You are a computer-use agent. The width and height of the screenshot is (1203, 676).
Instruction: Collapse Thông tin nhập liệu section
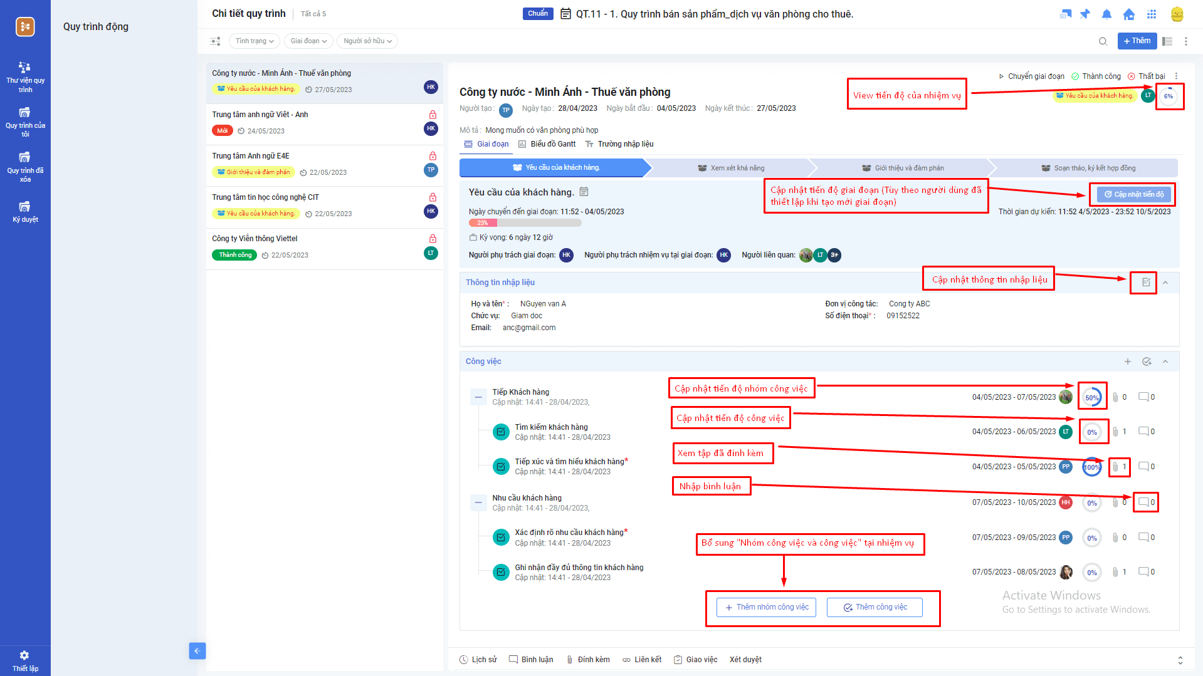point(1165,283)
